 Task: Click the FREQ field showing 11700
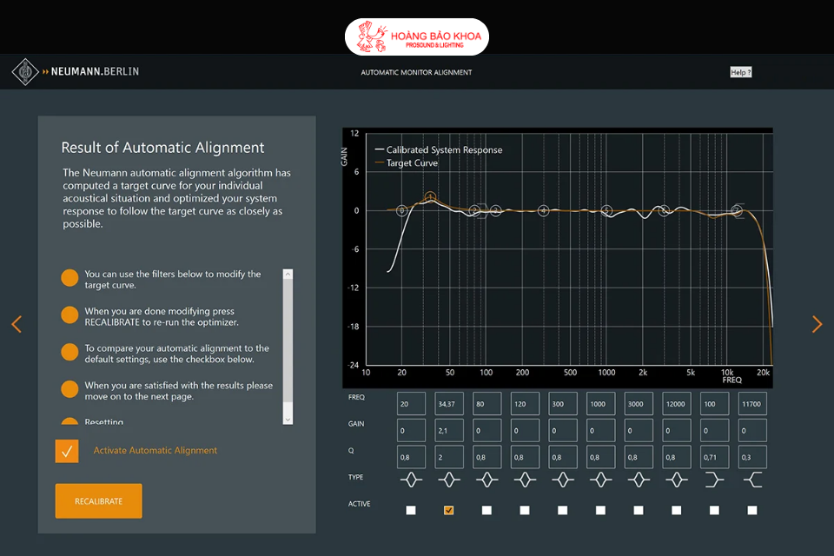click(752, 404)
